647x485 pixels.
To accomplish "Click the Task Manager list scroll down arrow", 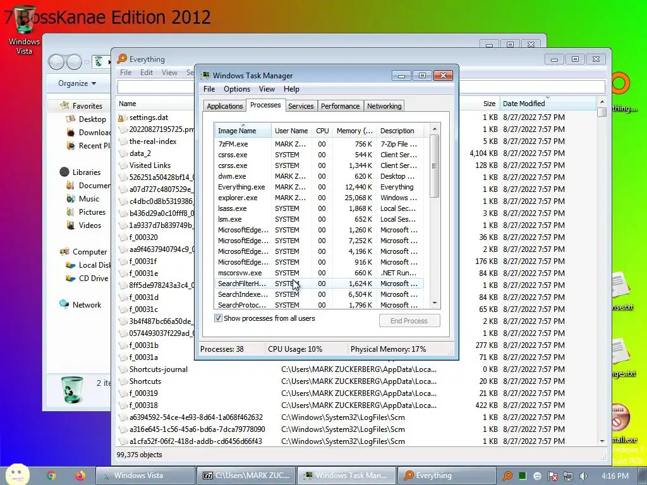I will 435,303.
